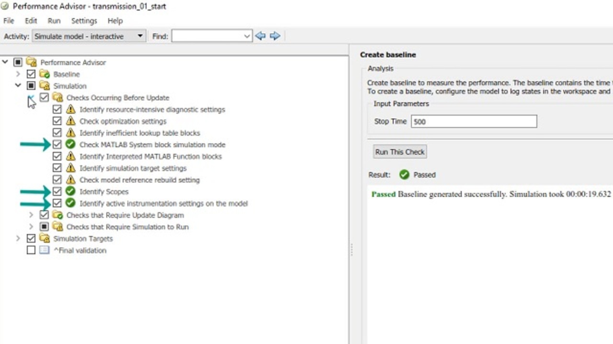Select Identify Interpreted MATLAB Function blocks check
Viewport: 613px width, 344px height.
click(x=150, y=156)
